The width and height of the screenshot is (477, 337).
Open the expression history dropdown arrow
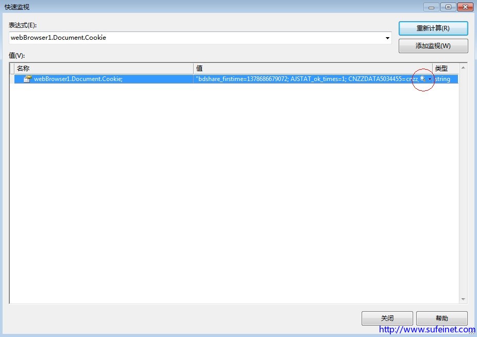[387, 38]
